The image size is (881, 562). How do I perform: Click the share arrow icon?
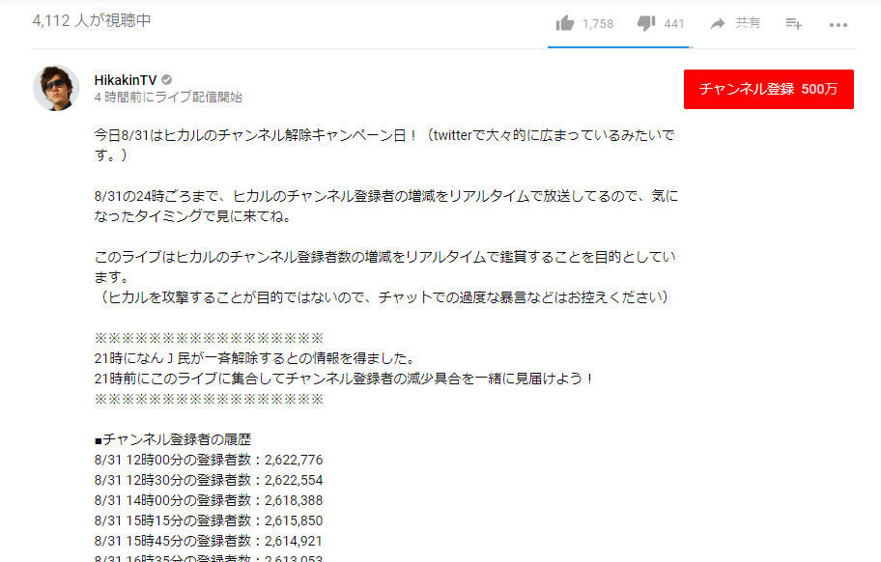point(718,23)
